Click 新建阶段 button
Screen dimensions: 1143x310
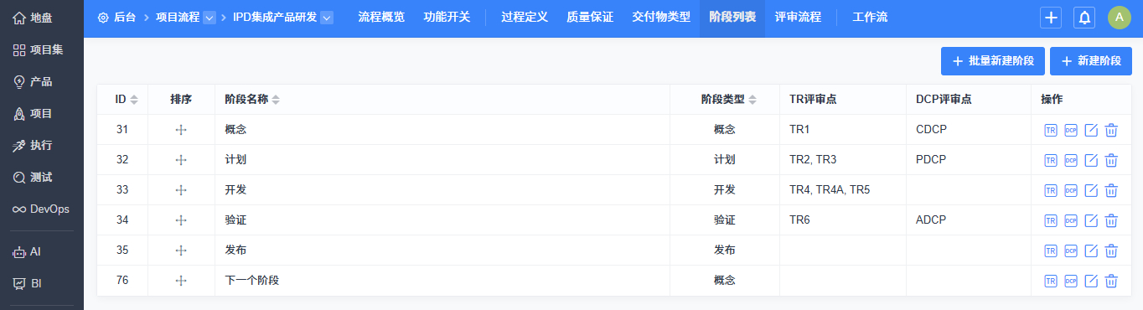[x=1091, y=61]
